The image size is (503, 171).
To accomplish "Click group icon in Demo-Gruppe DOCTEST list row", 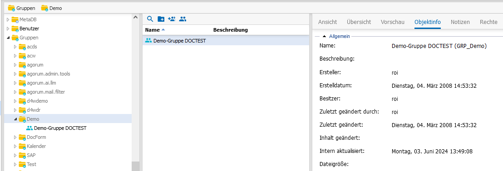I will click(x=148, y=41).
